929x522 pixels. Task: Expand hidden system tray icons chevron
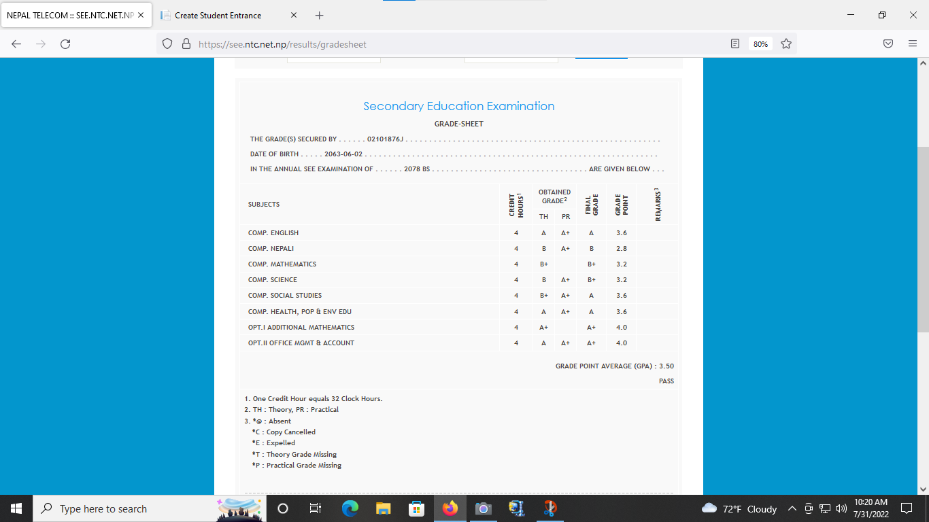tap(792, 508)
